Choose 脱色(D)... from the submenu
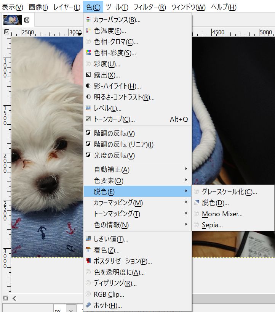The height and width of the screenshot is (312, 275). click(233, 203)
